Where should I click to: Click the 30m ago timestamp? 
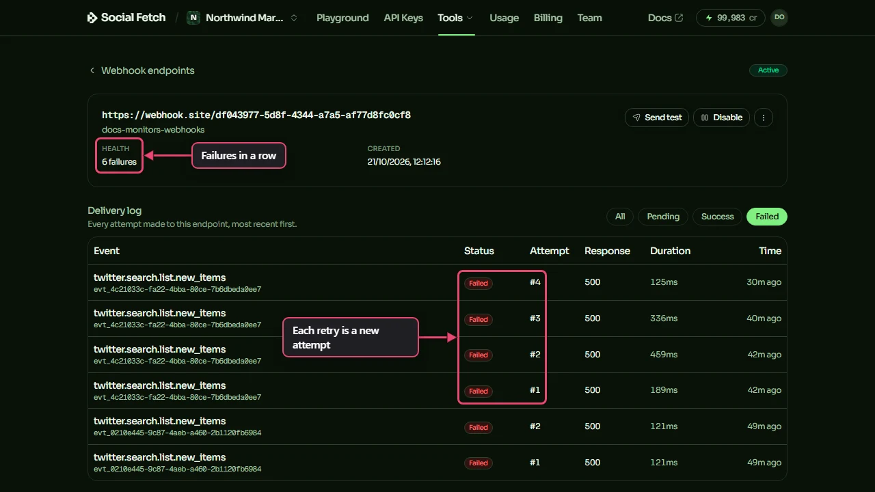click(x=764, y=282)
